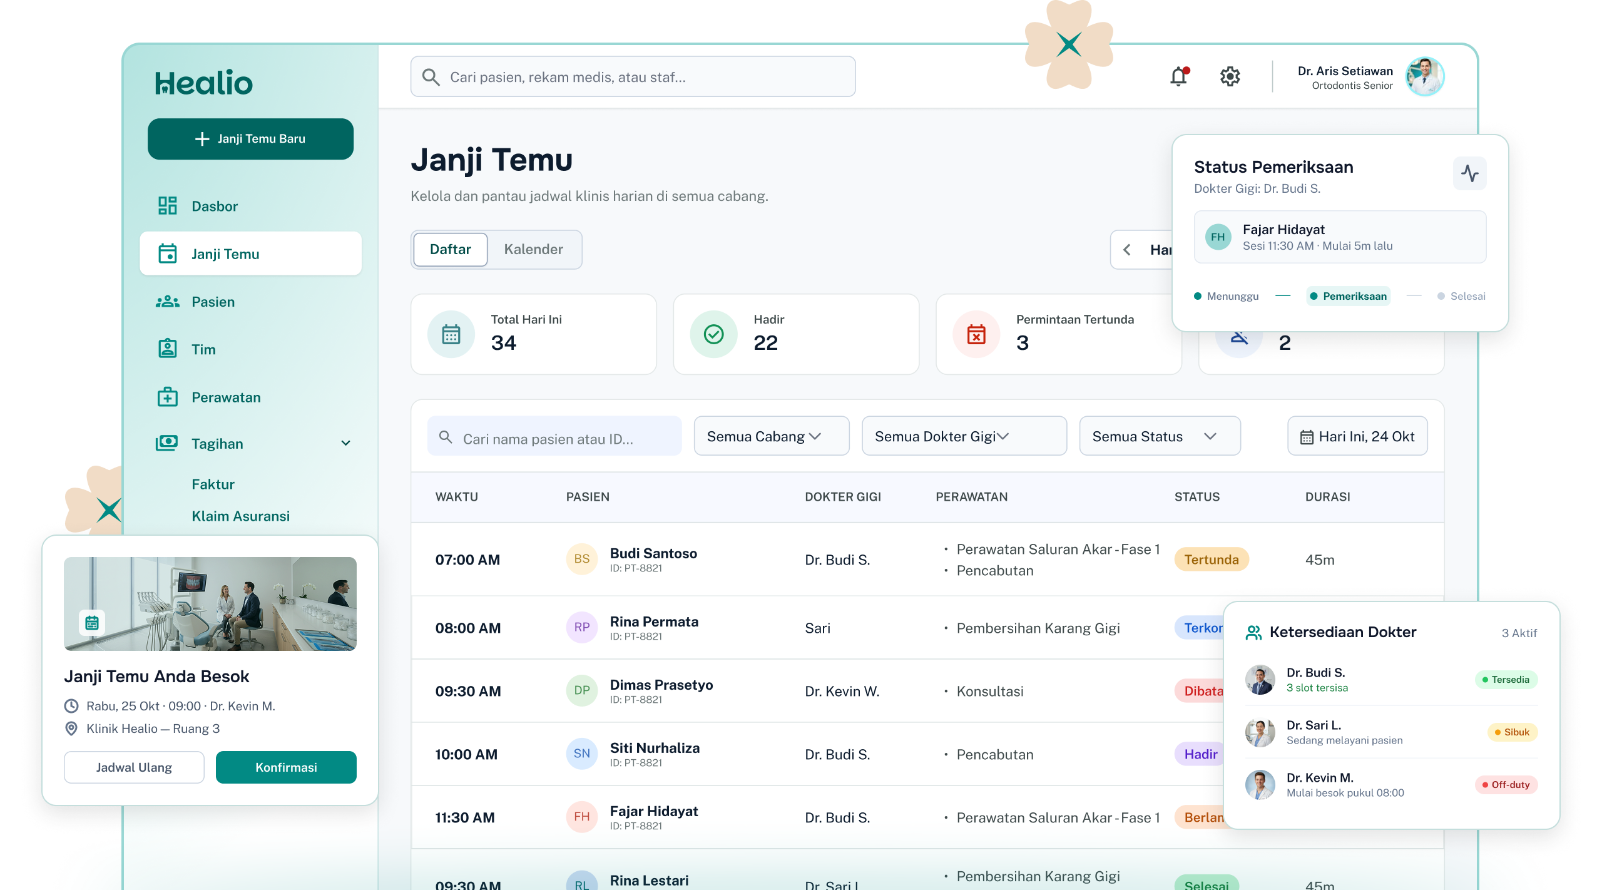1602x890 pixels.
Task: Click the Janji Temu calendar icon in sidebar
Action: tap(167, 253)
